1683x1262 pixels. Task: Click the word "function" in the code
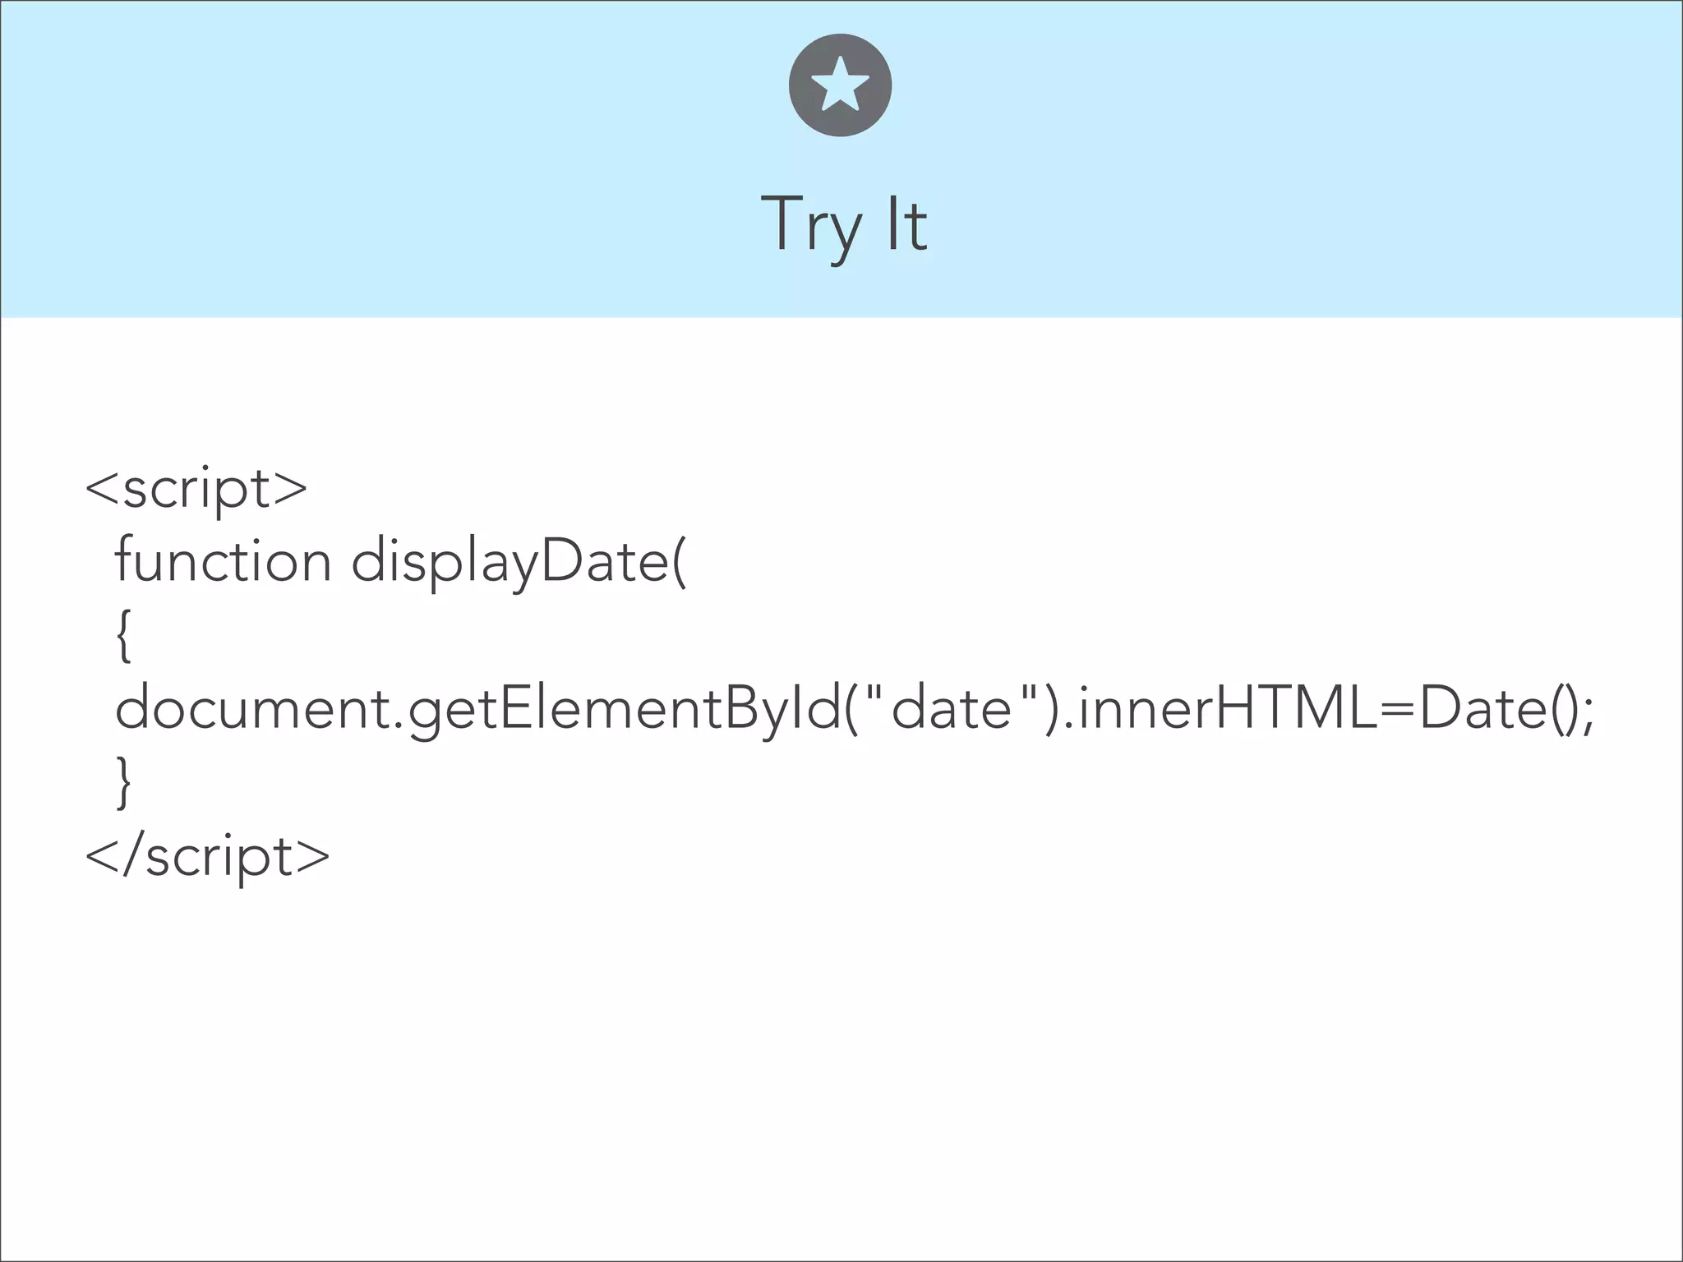pyautogui.click(x=223, y=560)
